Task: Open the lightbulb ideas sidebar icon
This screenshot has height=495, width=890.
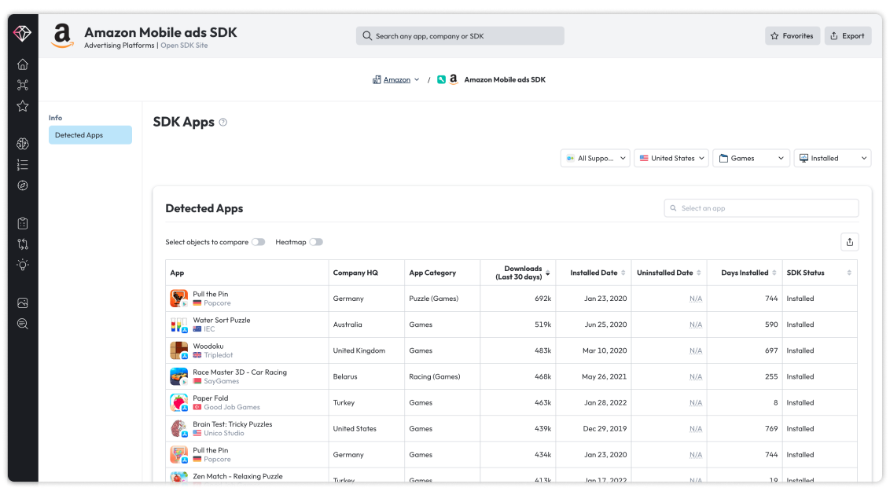Action: 23,265
